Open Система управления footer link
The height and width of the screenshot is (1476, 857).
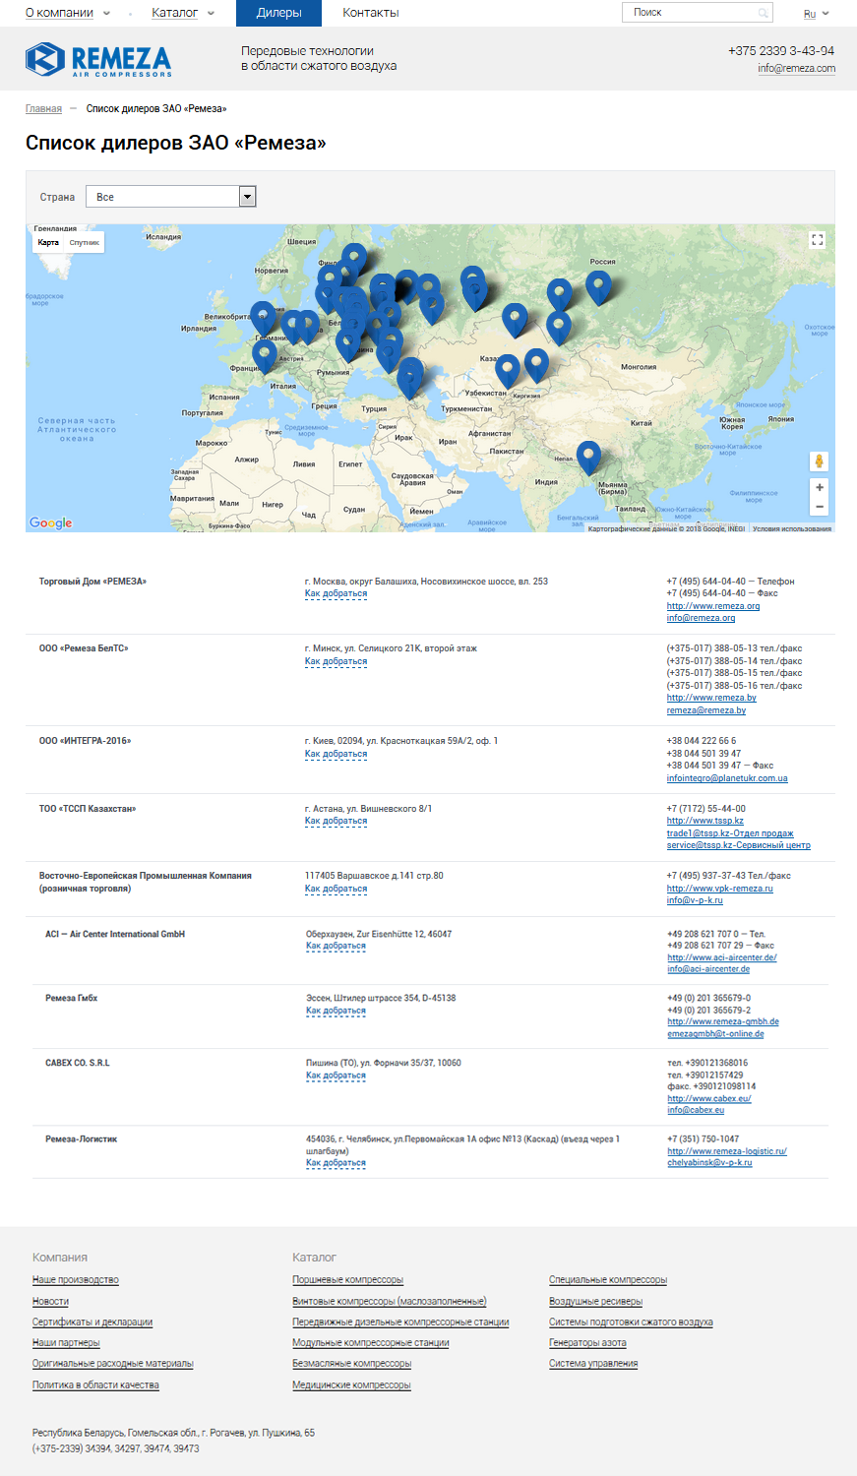(x=593, y=1364)
